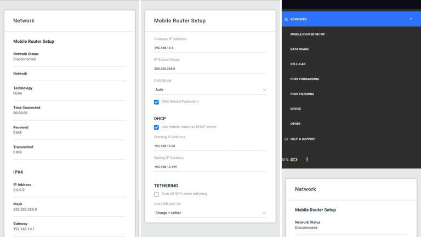421x237 pixels.
Task: Click the 51% battery percentage text
Action: pos(285,160)
